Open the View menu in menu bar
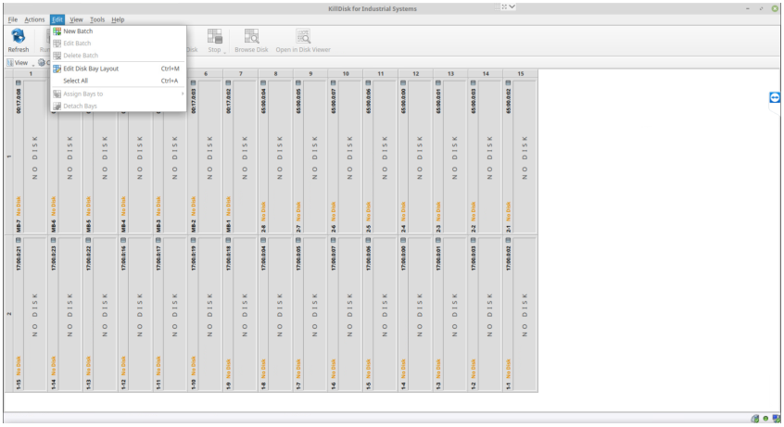784x427 pixels. [76, 19]
